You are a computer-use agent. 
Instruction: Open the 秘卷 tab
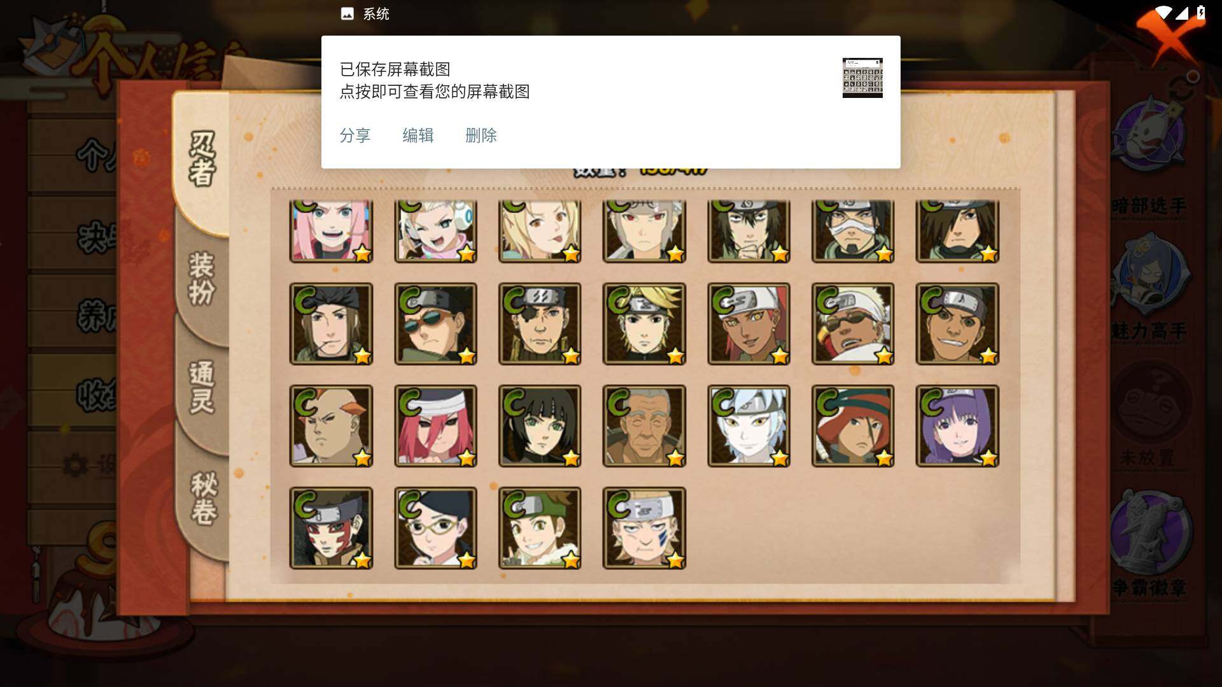204,497
